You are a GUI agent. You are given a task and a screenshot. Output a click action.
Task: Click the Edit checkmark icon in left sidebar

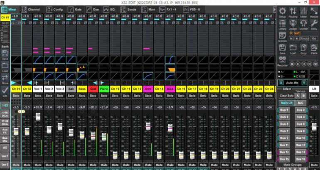pos(5,90)
